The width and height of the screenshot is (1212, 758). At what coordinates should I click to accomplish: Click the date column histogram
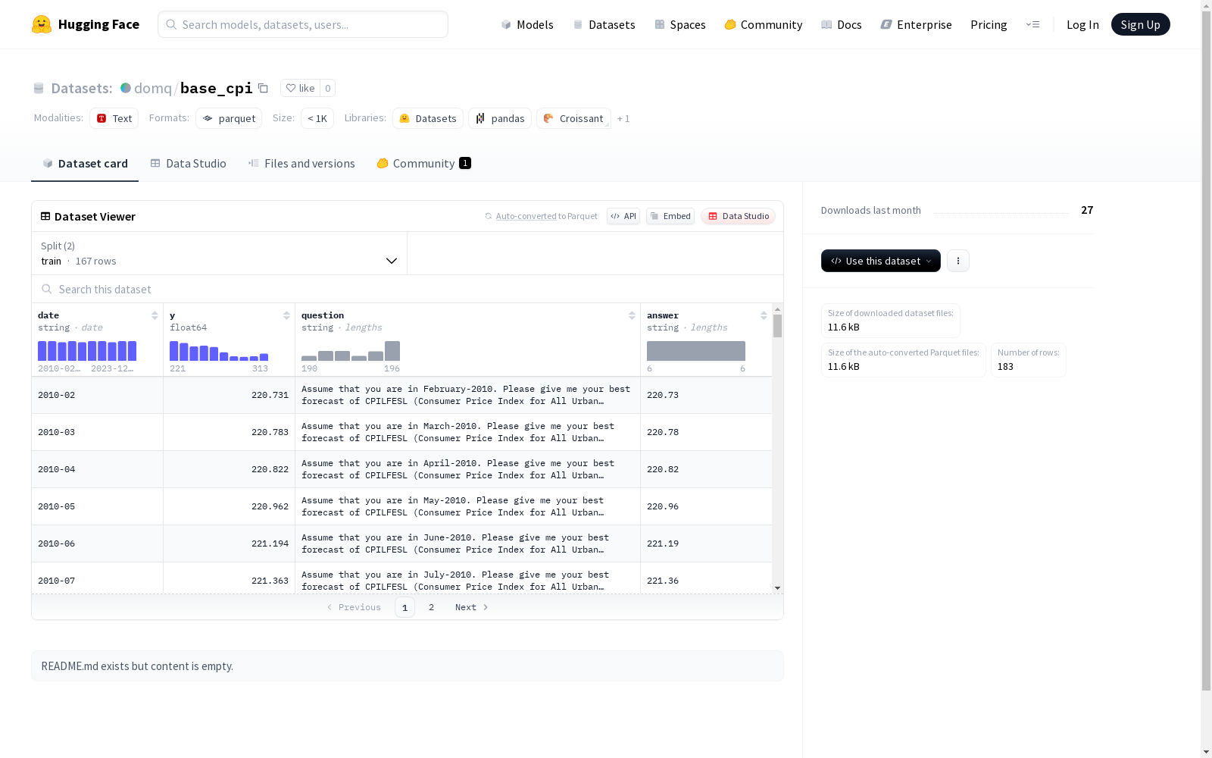[87, 351]
